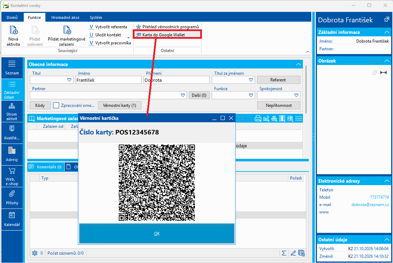Screen dimensions: 393x263
Task: Confirm the Věrnostní kartička dialog with OK
Action: (x=157, y=233)
